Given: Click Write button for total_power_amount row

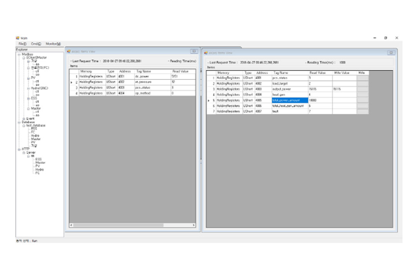Looking at the screenshot, I should [x=363, y=100].
